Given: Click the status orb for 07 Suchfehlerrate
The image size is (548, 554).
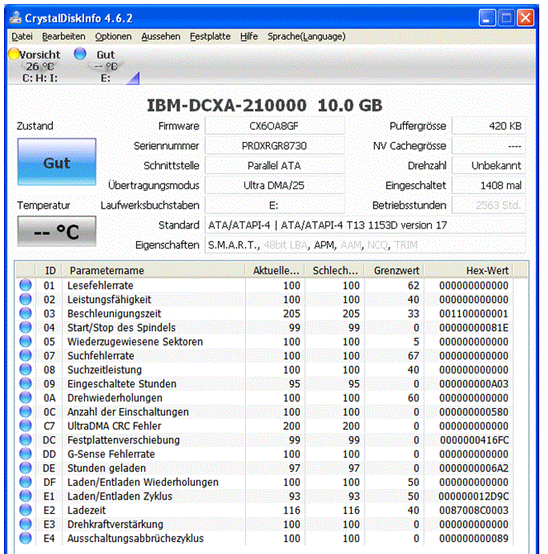Looking at the screenshot, I should point(26,355).
